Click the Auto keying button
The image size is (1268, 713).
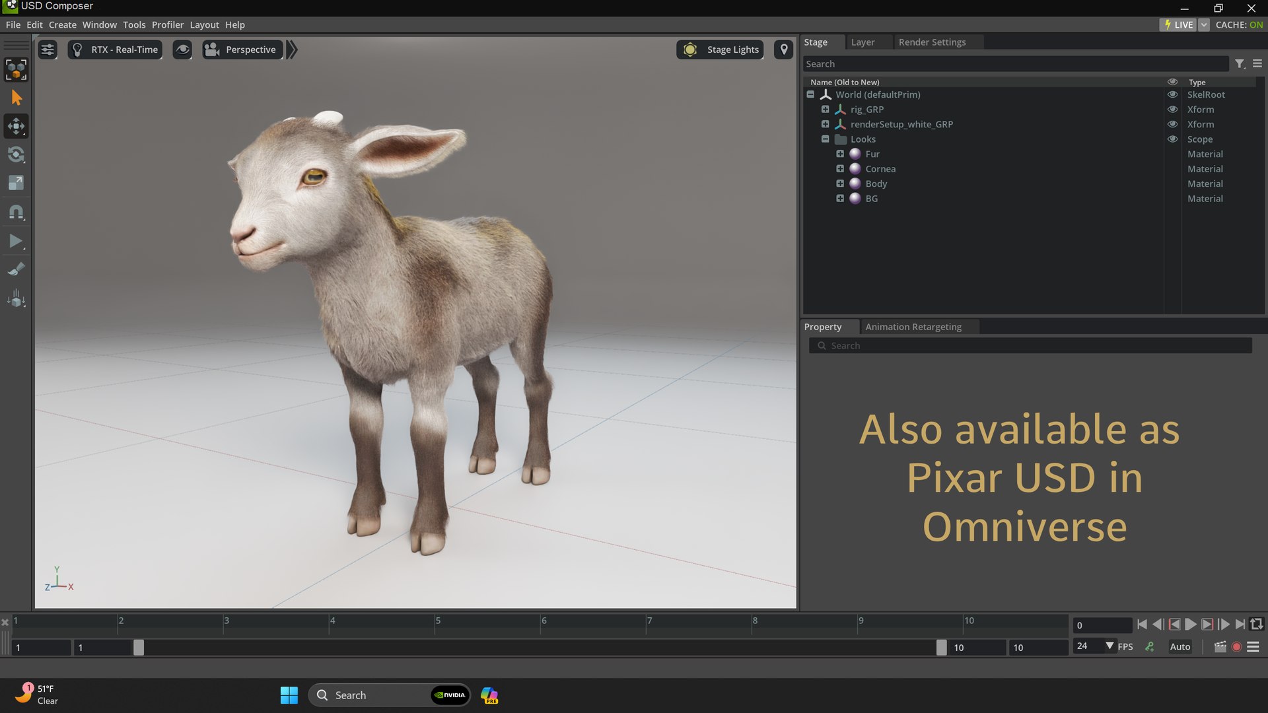(x=1180, y=647)
